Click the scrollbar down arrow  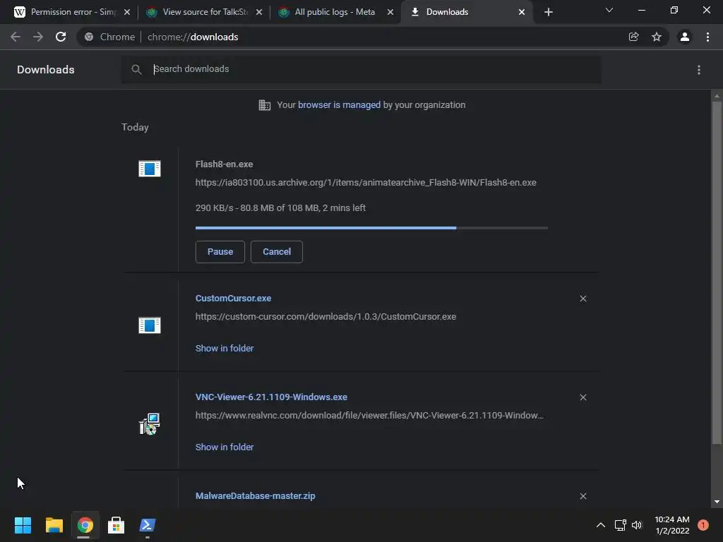point(717,502)
